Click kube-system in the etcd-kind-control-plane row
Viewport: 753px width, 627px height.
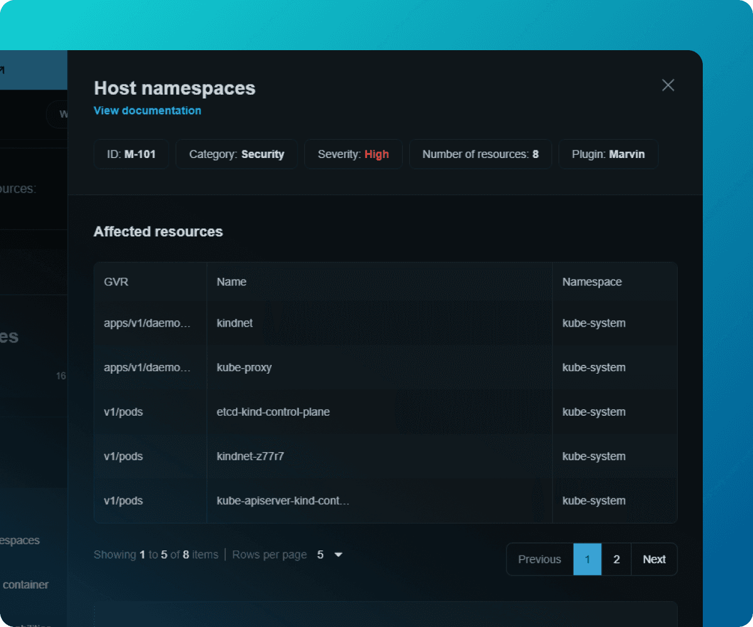[594, 412]
